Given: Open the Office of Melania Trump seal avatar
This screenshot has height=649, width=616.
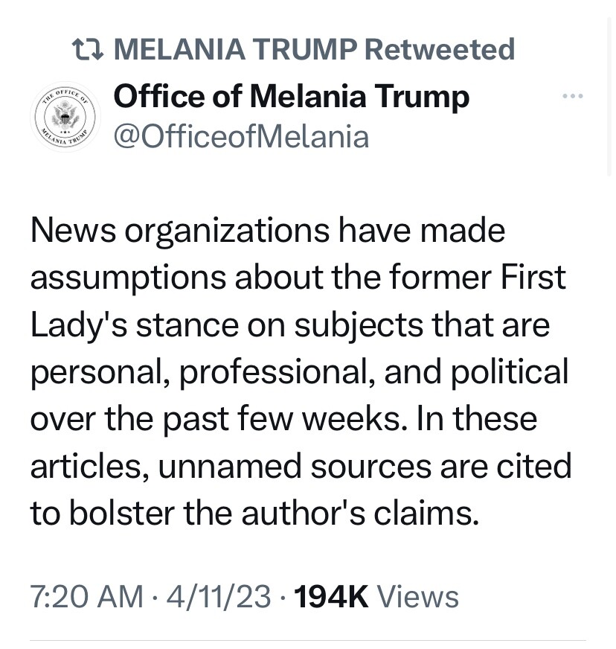Looking at the screenshot, I should (x=65, y=116).
